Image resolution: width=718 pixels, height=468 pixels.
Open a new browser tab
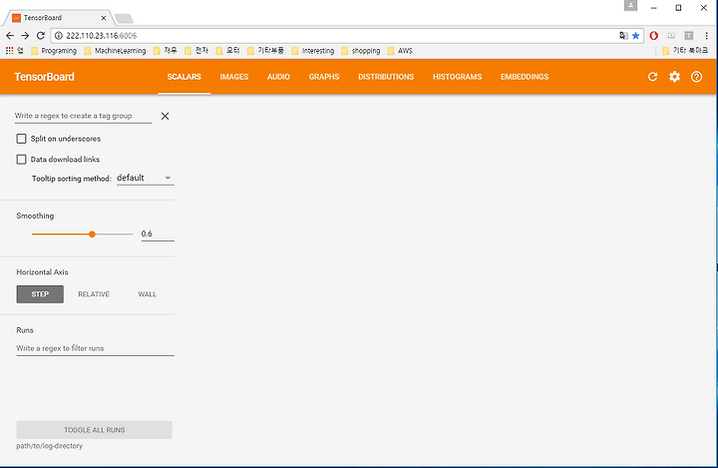124,18
